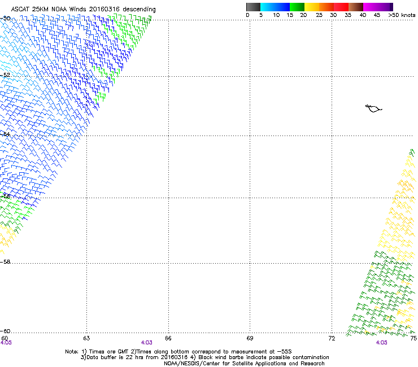Click the 72 longitude label
Image resolution: width=418 pixels, height=367 pixels.
coord(332,338)
